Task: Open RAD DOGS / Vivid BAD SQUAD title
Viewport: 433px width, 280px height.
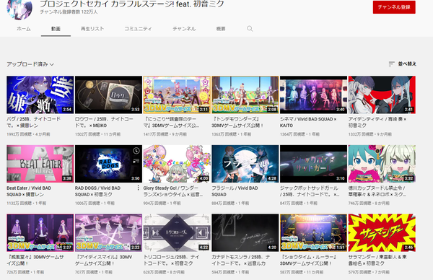Action: pos(97,191)
